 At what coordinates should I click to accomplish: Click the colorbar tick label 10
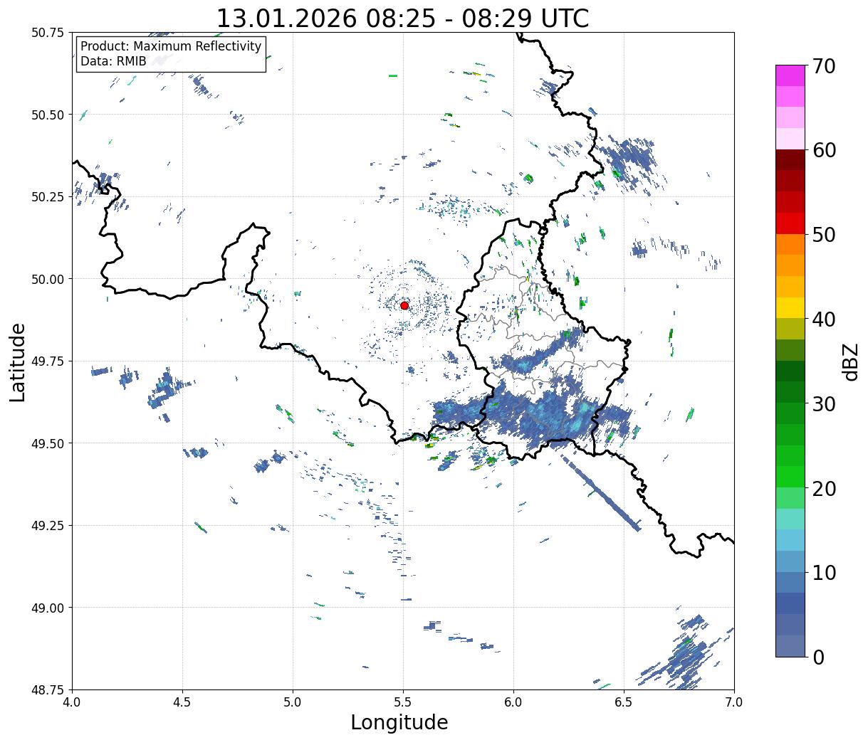click(x=824, y=572)
